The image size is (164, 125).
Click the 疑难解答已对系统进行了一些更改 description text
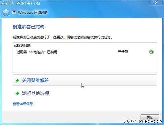[62, 37]
